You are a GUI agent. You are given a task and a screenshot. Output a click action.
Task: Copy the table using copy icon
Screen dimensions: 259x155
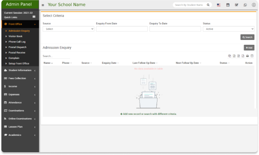click(230, 56)
